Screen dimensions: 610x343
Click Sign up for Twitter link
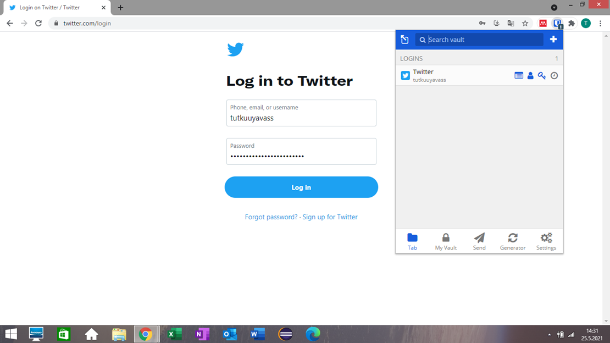pyautogui.click(x=330, y=217)
